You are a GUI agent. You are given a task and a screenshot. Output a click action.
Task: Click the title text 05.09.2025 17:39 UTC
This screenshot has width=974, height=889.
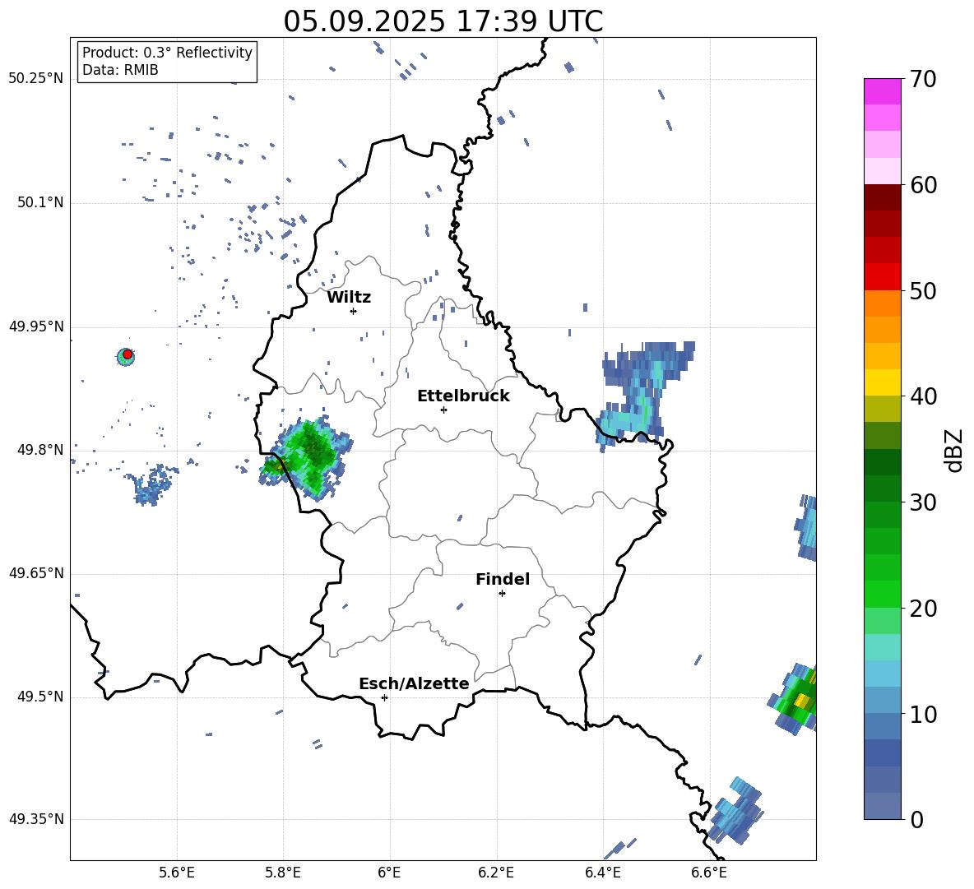pyautogui.click(x=443, y=21)
